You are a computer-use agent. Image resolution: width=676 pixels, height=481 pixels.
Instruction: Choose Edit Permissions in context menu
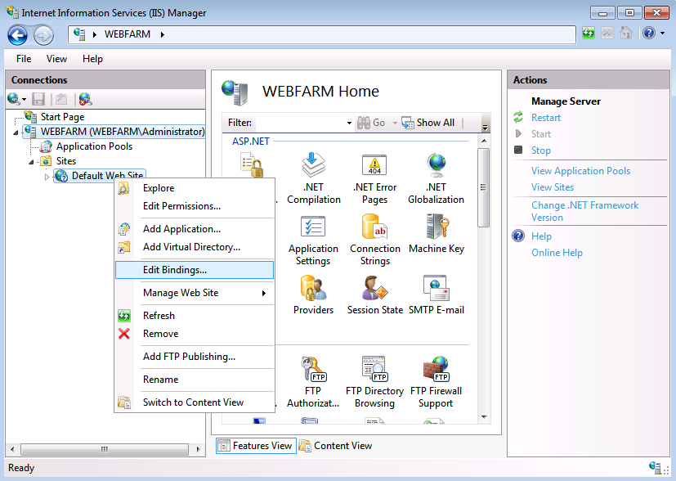click(195, 206)
